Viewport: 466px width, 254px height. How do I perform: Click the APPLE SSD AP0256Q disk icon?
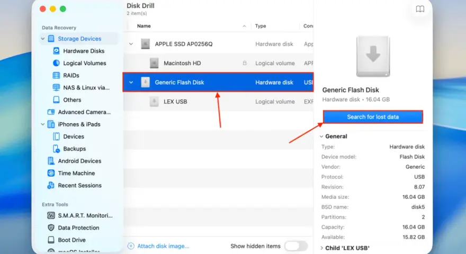[x=145, y=44]
